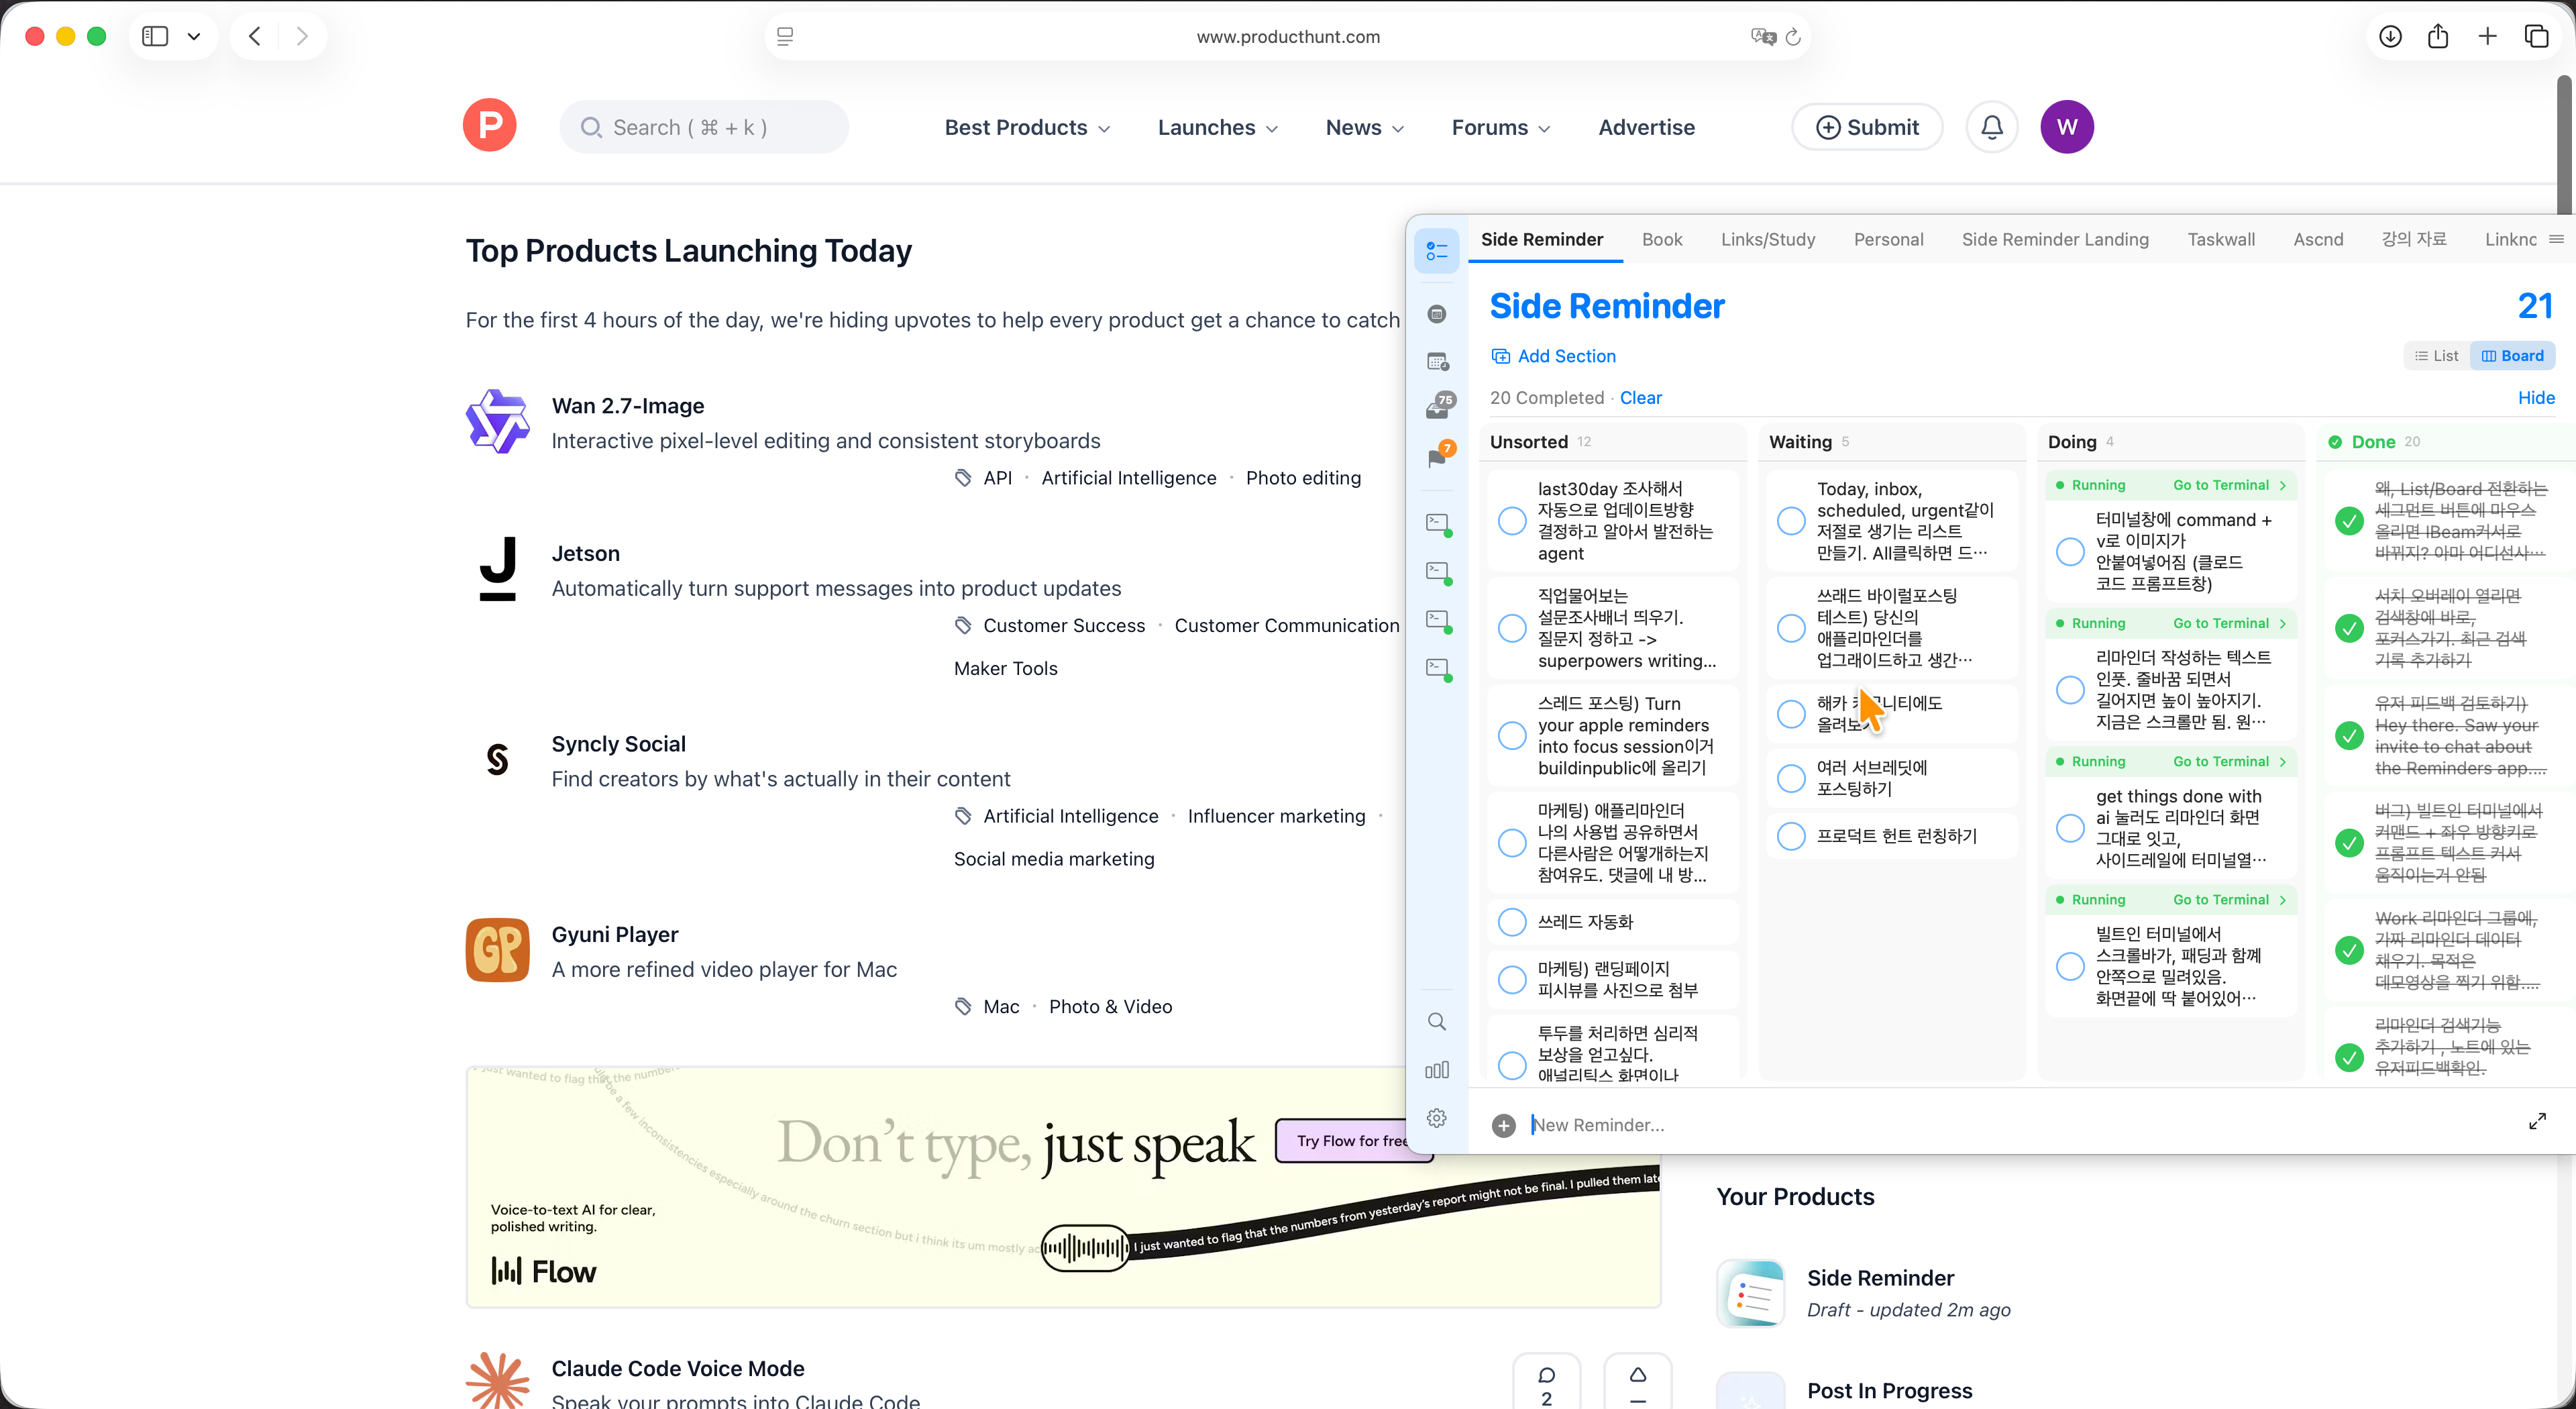Switch to the Links/Study tab
This screenshot has height=1409, width=2576.
pos(1767,239)
